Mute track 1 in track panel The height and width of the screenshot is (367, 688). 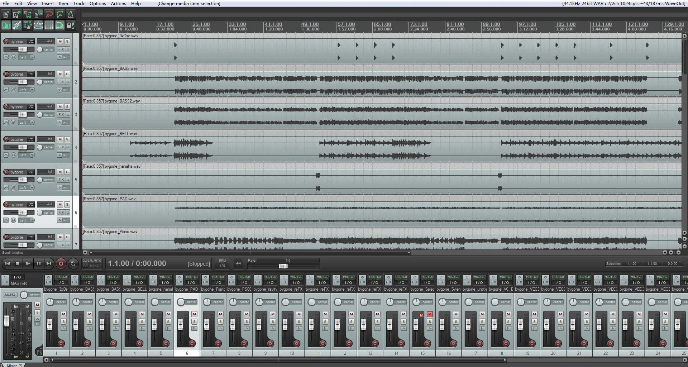tap(60, 42)
